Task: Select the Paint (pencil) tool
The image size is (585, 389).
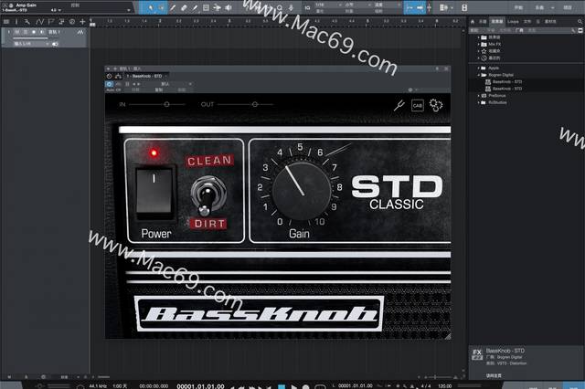Action: click(195, 7)
